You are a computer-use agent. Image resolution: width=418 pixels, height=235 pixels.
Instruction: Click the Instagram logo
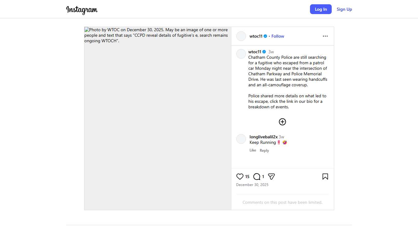point(82,10)
